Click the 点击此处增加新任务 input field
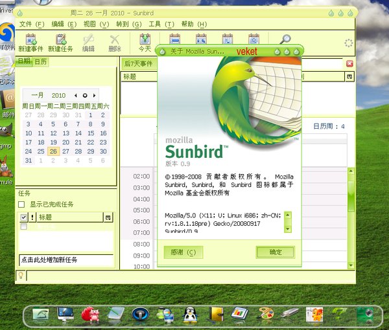Image resolution: width=389 pixels, height=330 pixels. point(65,259)
